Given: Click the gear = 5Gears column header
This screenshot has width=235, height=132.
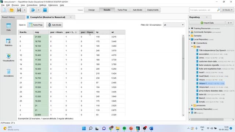Looking at the screenshot, I should coord(87,32).
